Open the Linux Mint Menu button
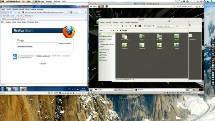 [x=93, y=6]
